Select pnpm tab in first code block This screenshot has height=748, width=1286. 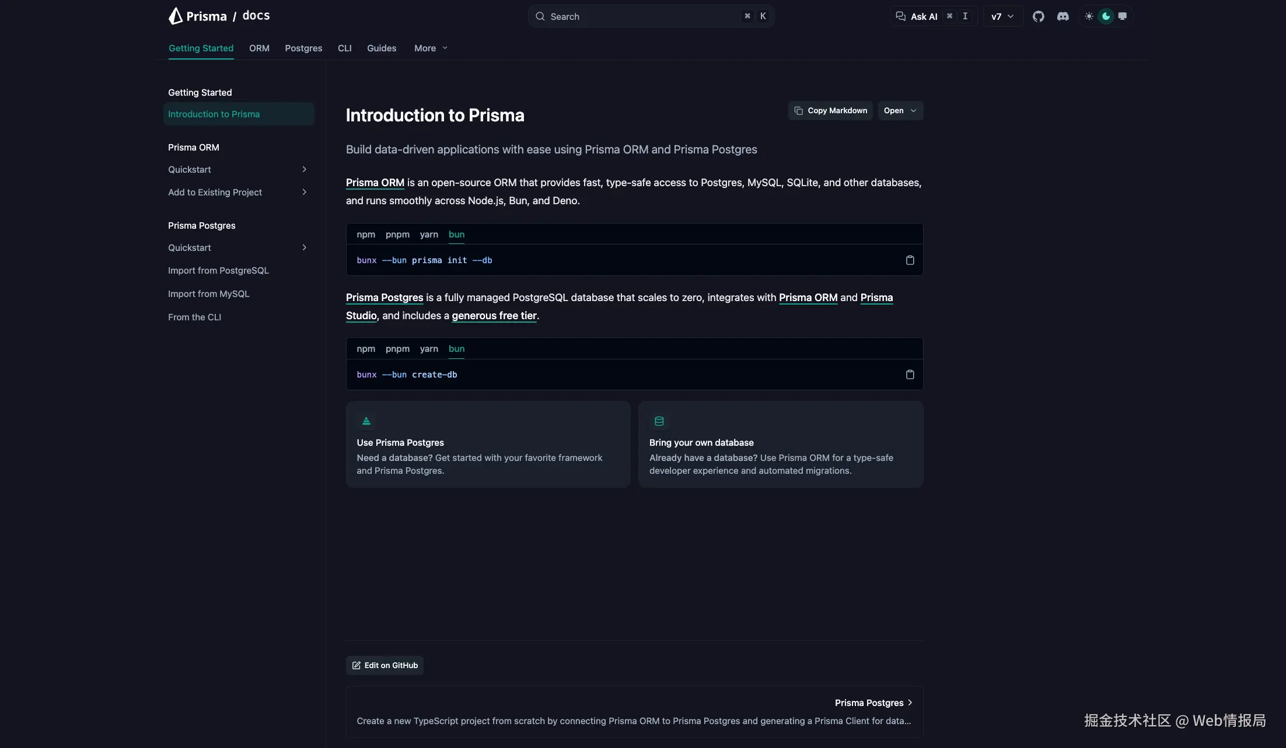[397, 235]
